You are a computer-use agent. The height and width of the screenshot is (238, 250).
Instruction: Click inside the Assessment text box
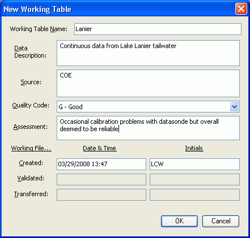click(x=148, y=128)
